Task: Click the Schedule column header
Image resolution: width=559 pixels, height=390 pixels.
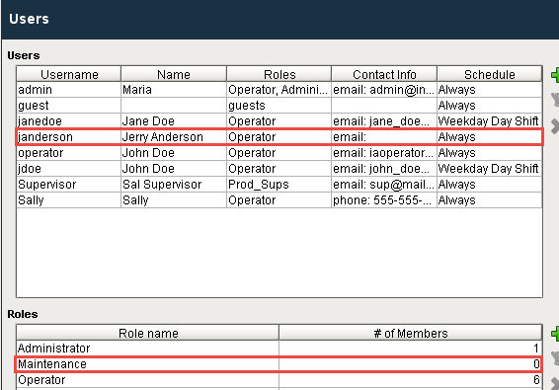Action: click(490, 74)
